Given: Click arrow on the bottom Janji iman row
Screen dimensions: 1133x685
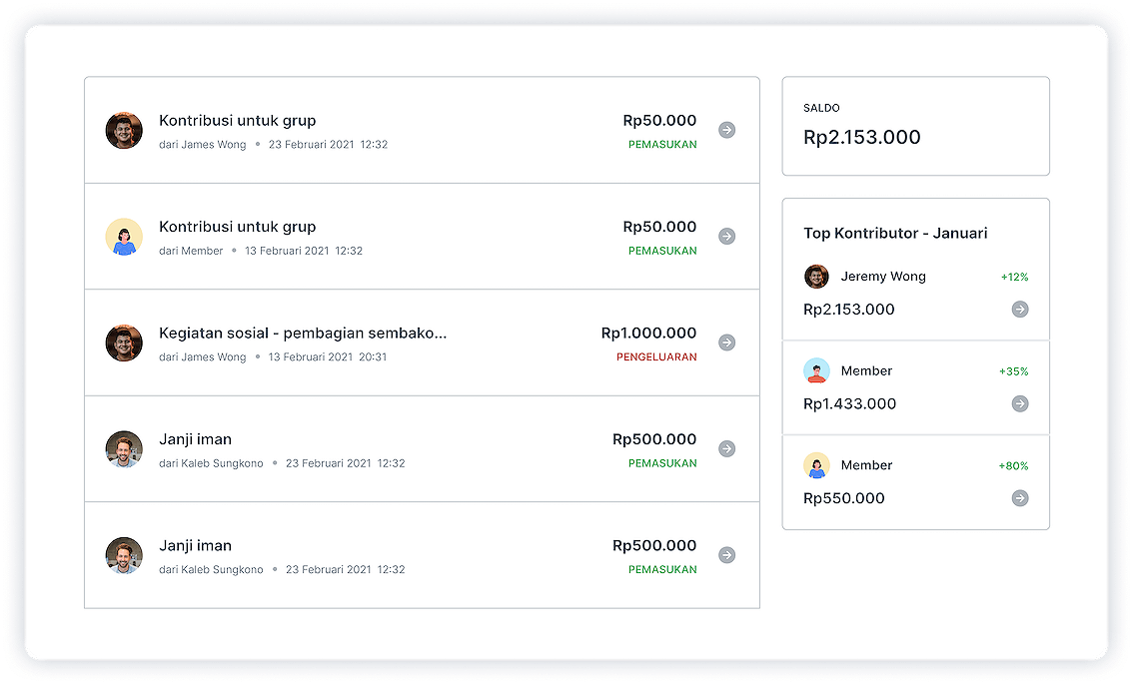Looking at the screenshot, I should (726, 555).
